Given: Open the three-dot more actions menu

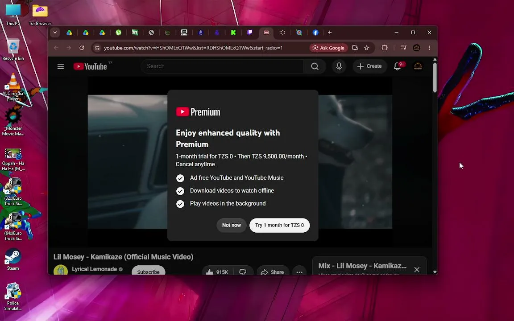Looking at the screenshot, I should [299, 272].
